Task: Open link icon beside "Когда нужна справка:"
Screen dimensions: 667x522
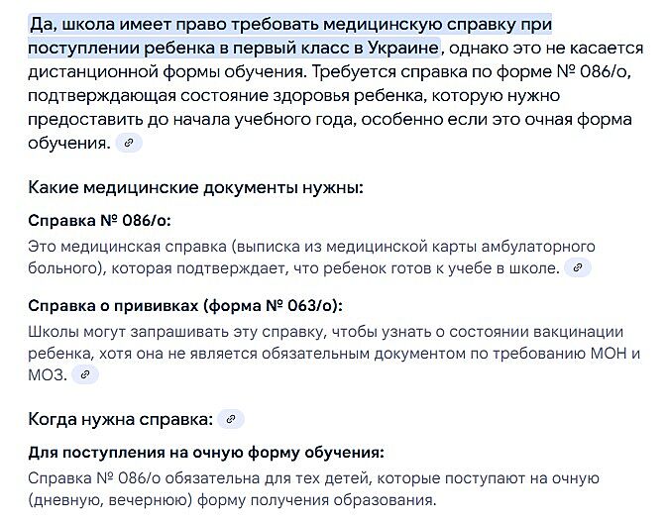Action: tap(230, 419)
